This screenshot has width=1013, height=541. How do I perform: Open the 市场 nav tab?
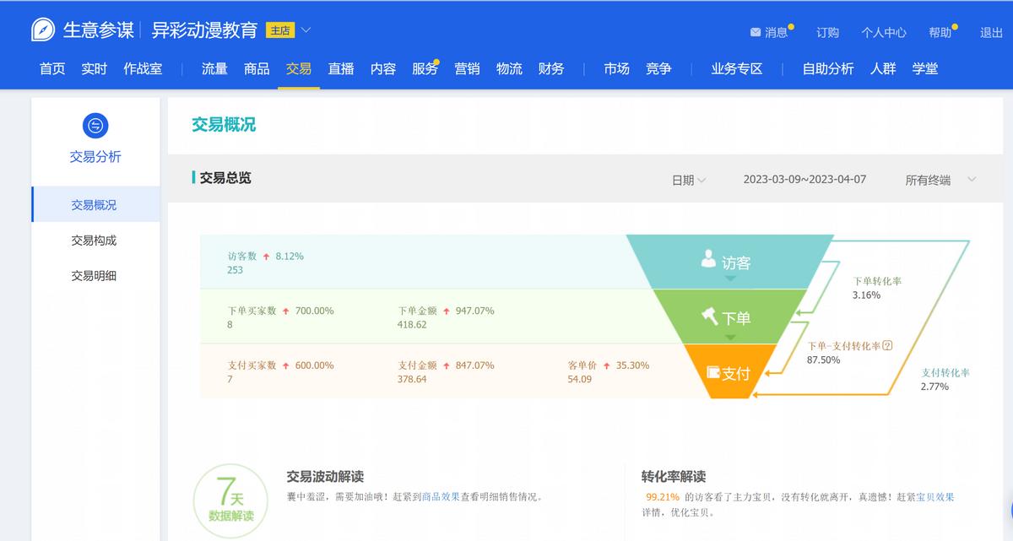click(616, 68)
